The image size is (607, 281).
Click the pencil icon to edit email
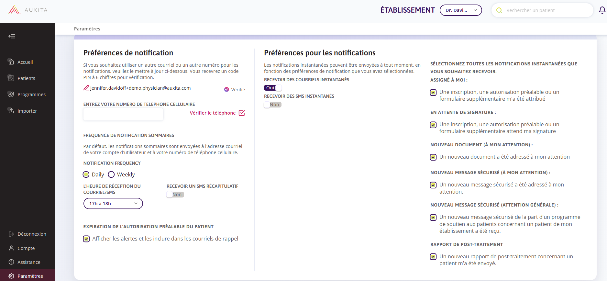pyautogui.click(x=86, y=88)
